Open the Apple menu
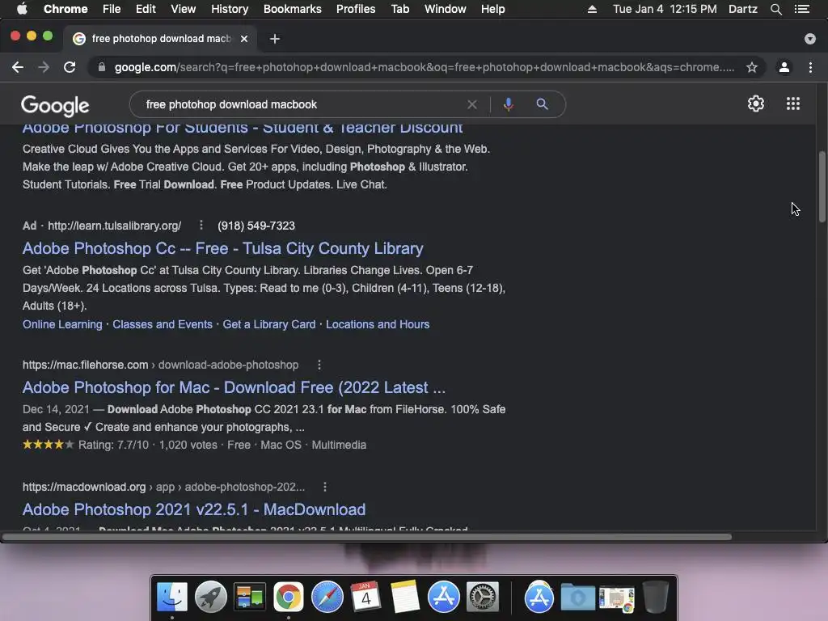Screen dimensions: 828x621 [22, 9]
